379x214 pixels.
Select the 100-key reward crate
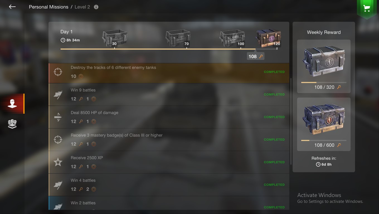(232, 38)
